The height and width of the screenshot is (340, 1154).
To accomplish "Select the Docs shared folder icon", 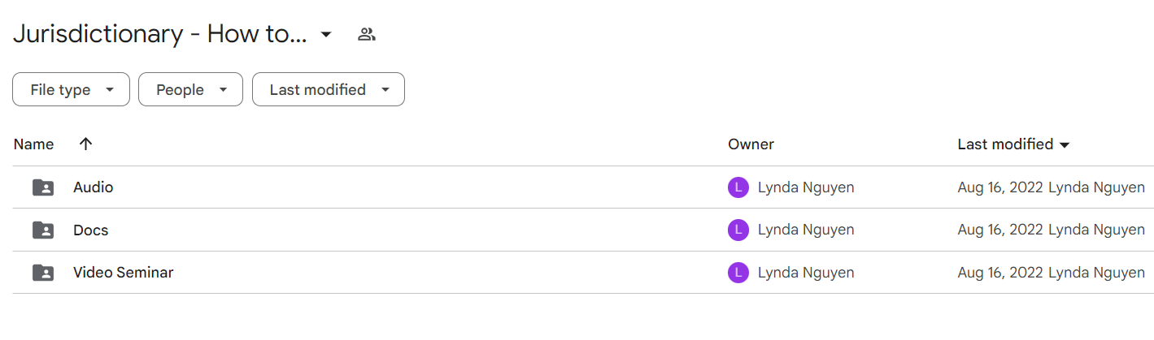I will coord(43,230).
